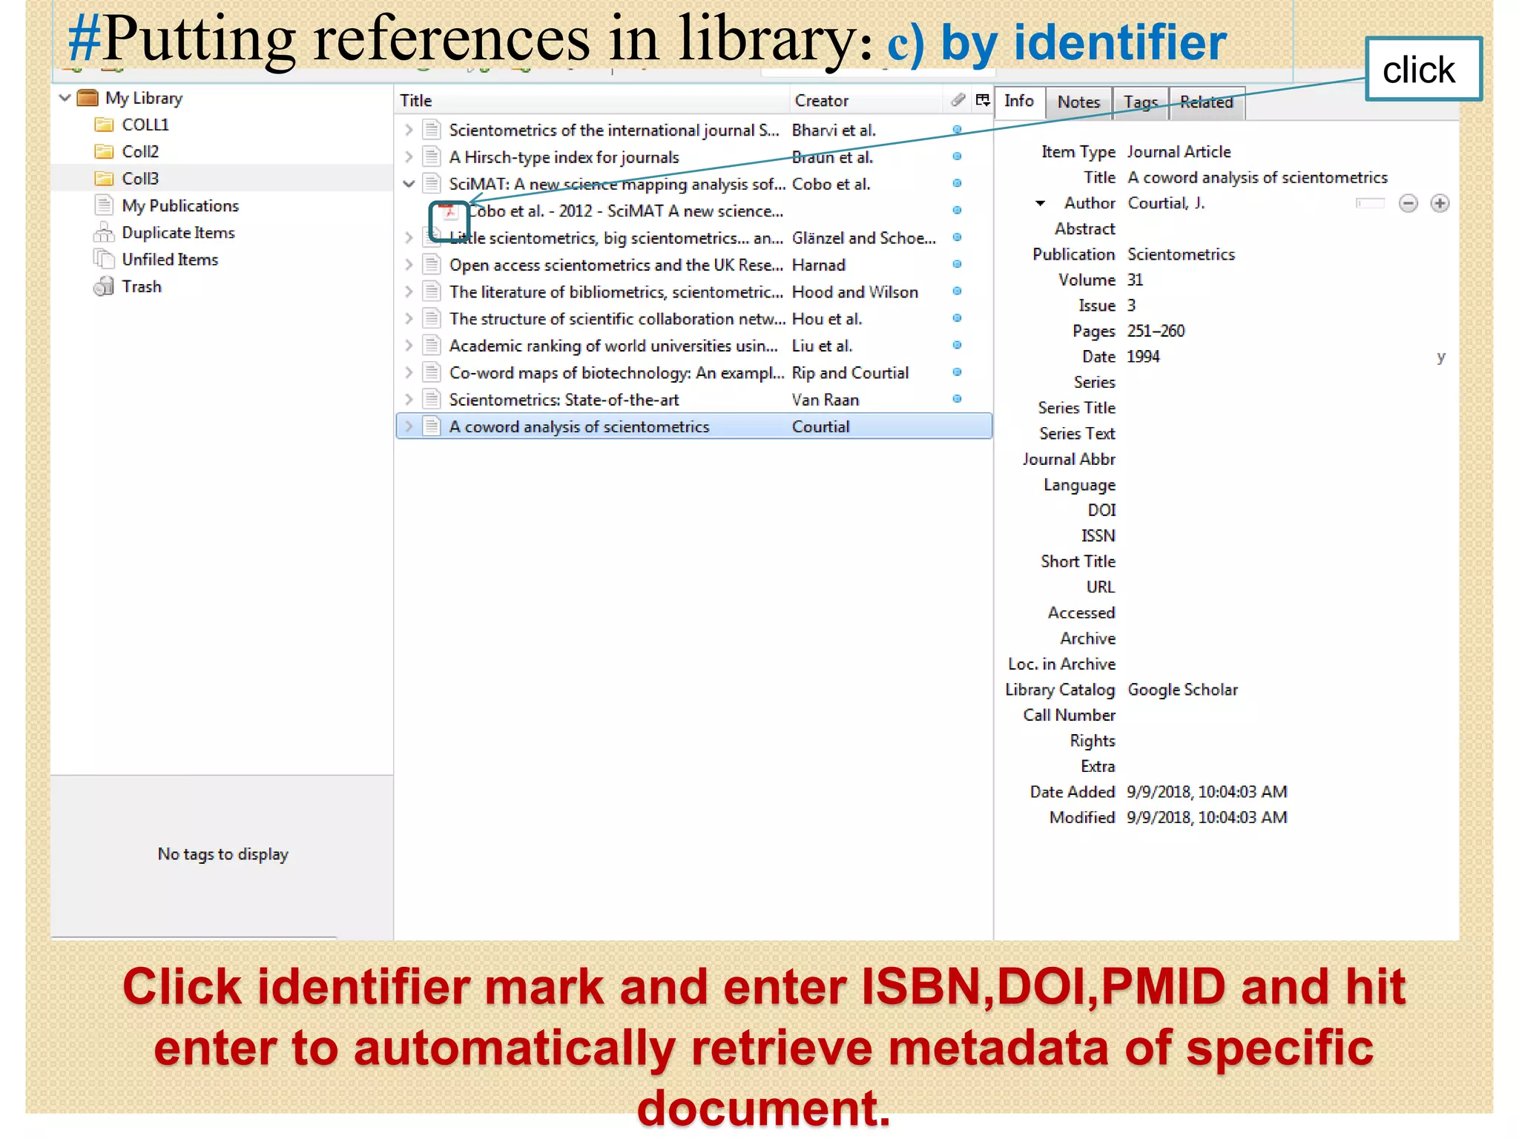Select the Van Raan article icon
The width and height of the screenshot is (1519, 1139).
click(x=432, y=400)
